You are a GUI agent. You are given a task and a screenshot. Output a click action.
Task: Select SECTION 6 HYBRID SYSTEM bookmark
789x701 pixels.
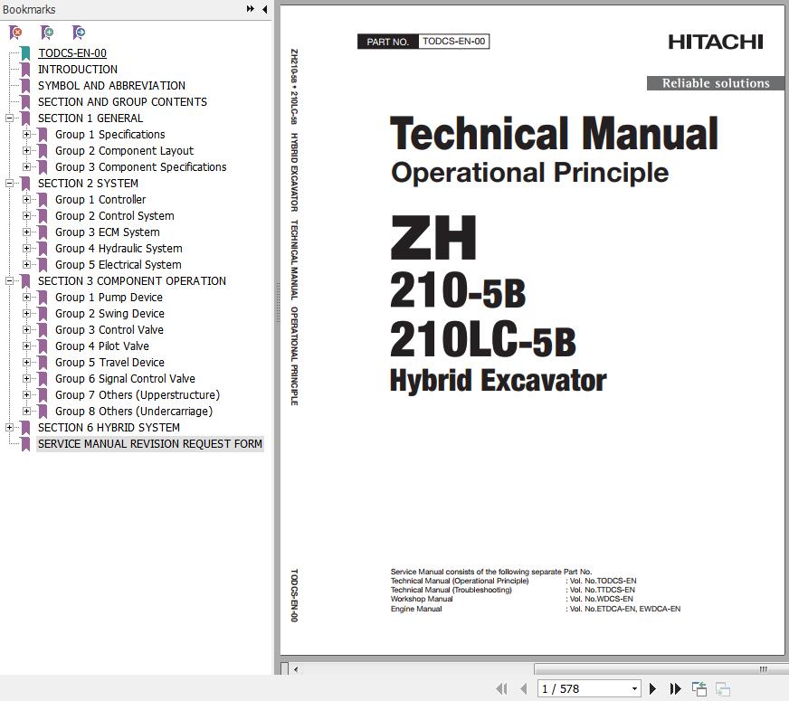click(109, 428)
